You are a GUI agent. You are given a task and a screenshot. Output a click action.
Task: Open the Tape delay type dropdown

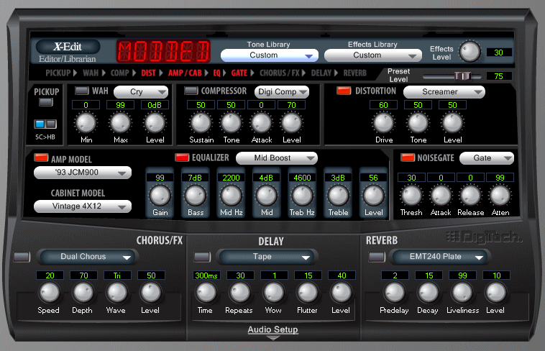coord(267,257)
